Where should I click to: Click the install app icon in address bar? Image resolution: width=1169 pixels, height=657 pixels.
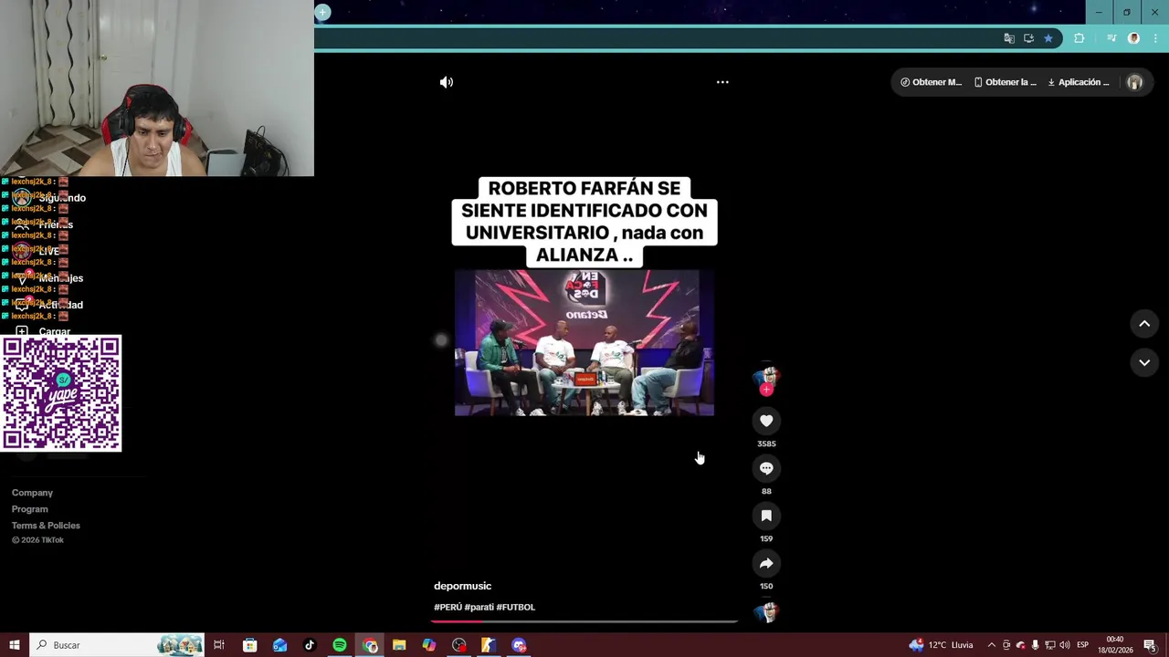click(x=1028, y=38)
